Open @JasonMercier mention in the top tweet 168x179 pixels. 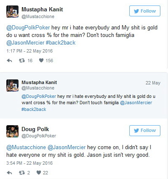[25, 42]
